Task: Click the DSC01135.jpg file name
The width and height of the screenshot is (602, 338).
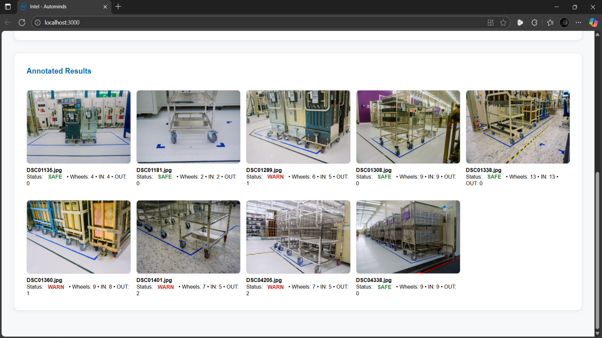Action: [x=44, y=170]
